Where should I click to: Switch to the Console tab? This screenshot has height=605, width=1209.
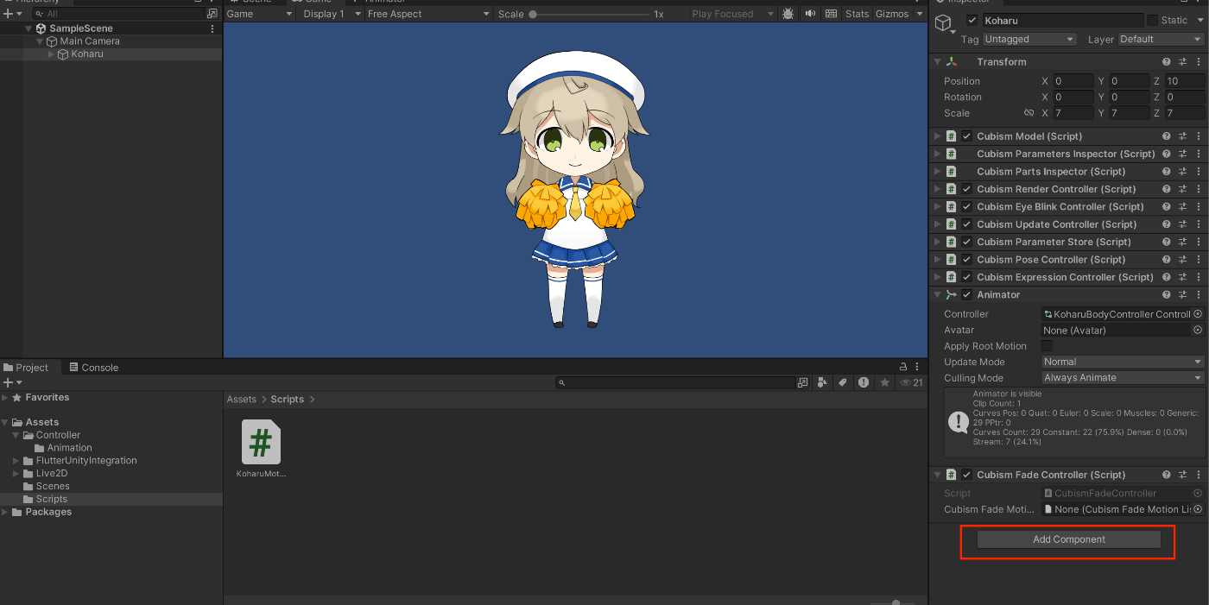click(x=93, y=368)
